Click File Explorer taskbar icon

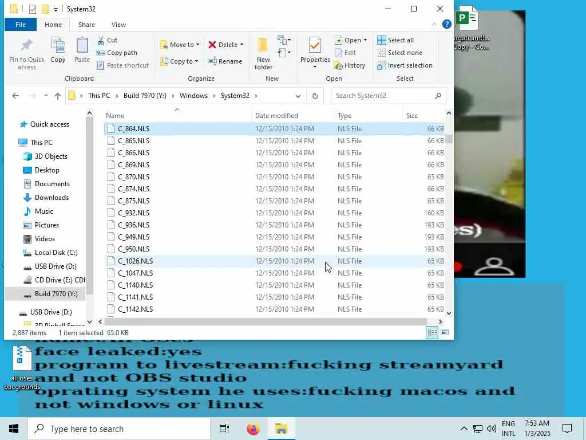[281, 429]
